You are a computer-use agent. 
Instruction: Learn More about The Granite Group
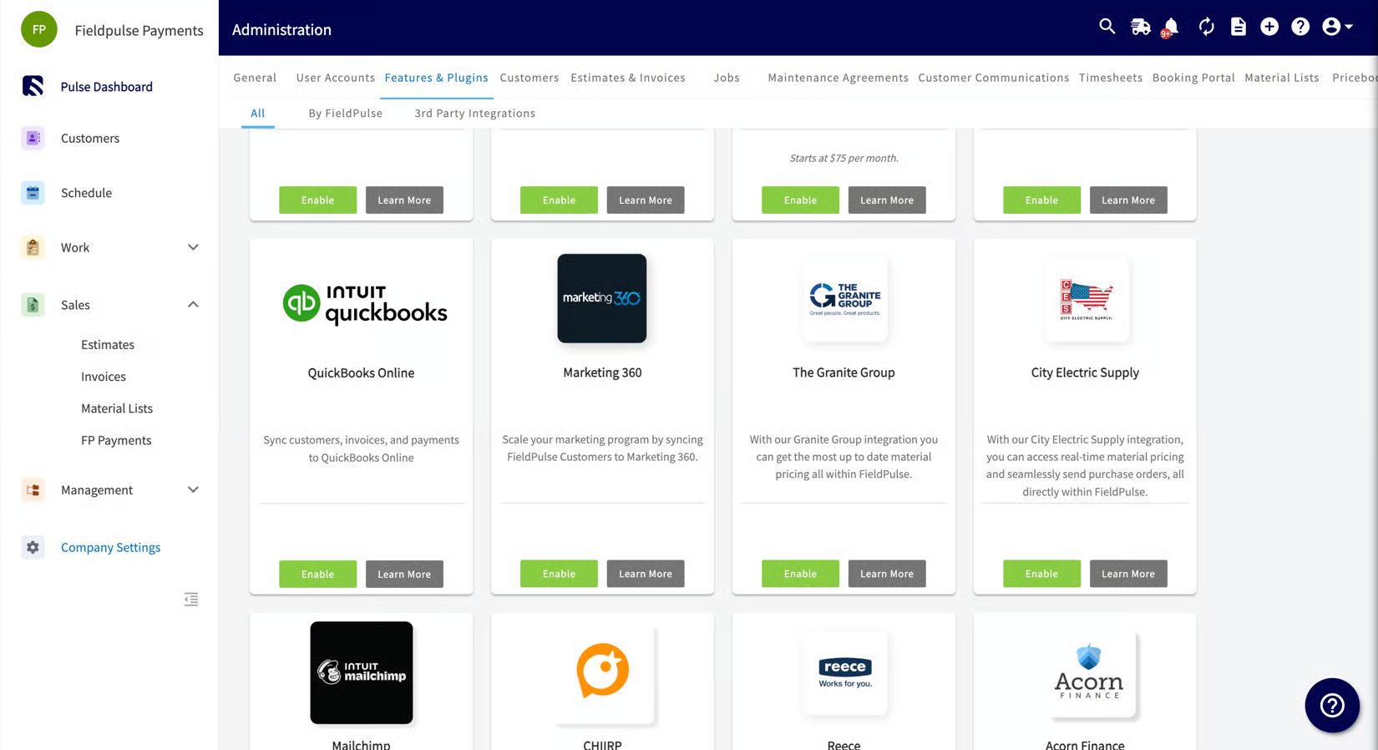click(x=887, y=574)
